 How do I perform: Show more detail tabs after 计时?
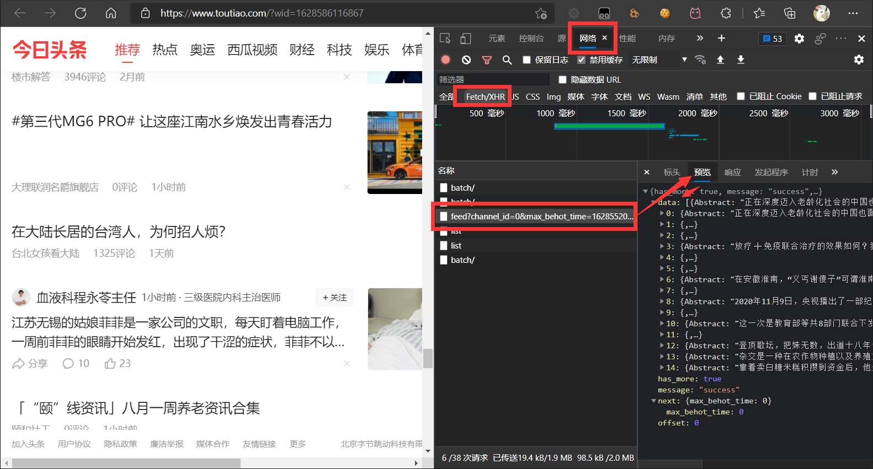click(x=834, y=172)
